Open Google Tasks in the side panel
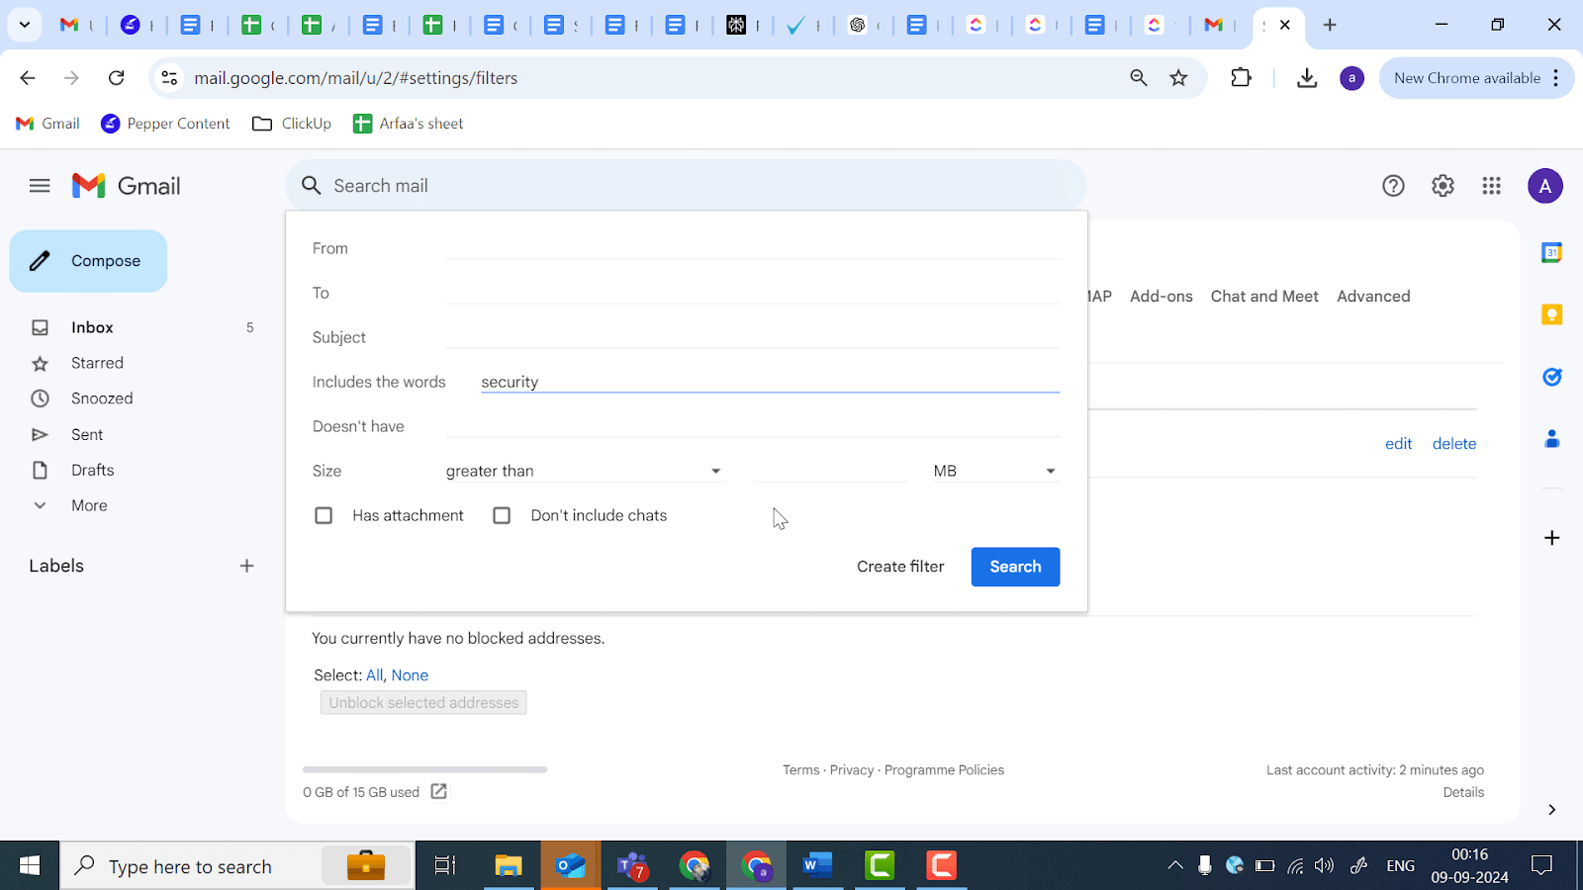 (x=1551, y=377)
